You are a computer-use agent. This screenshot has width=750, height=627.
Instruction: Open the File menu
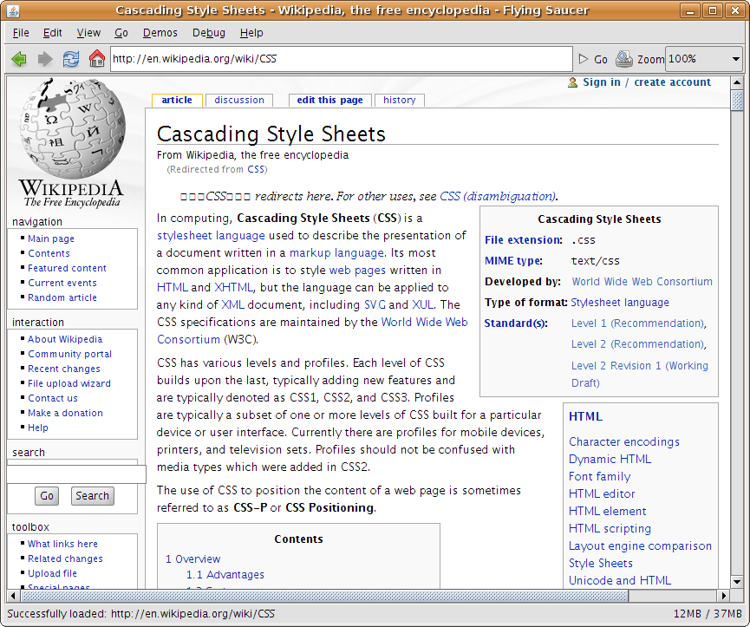tap(21, 33)
